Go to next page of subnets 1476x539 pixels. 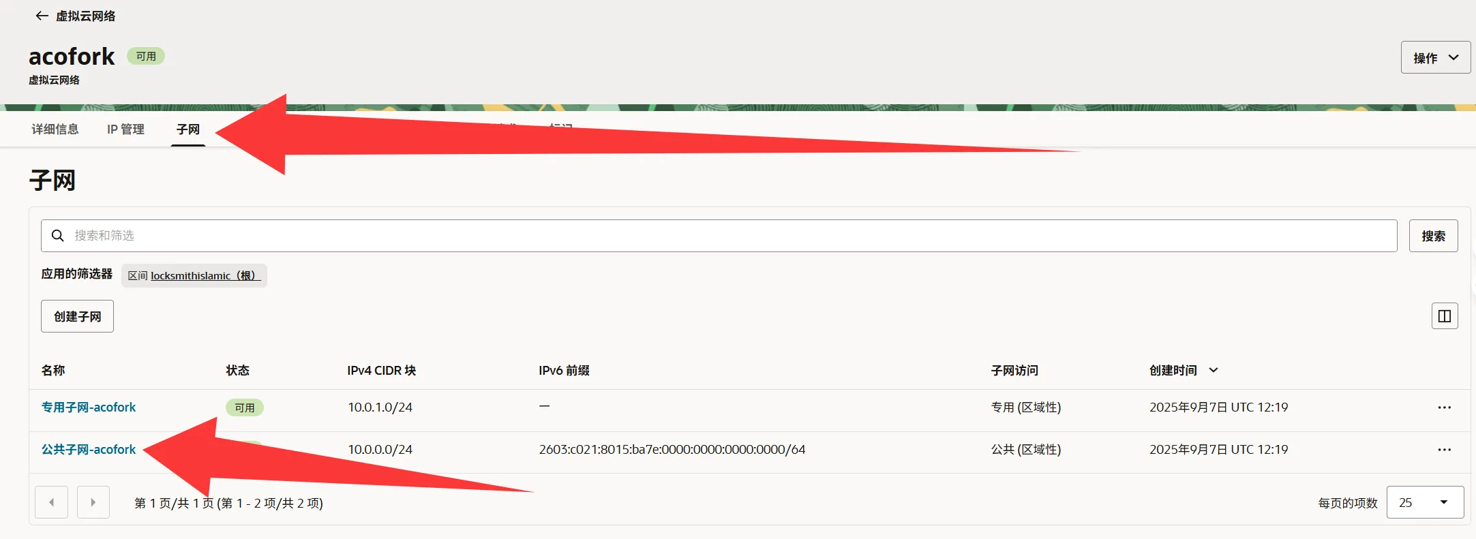93,503
